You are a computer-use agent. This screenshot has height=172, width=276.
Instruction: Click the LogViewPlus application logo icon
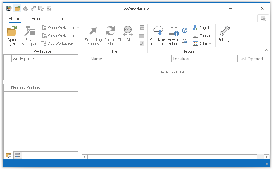(x=9, y=8)
